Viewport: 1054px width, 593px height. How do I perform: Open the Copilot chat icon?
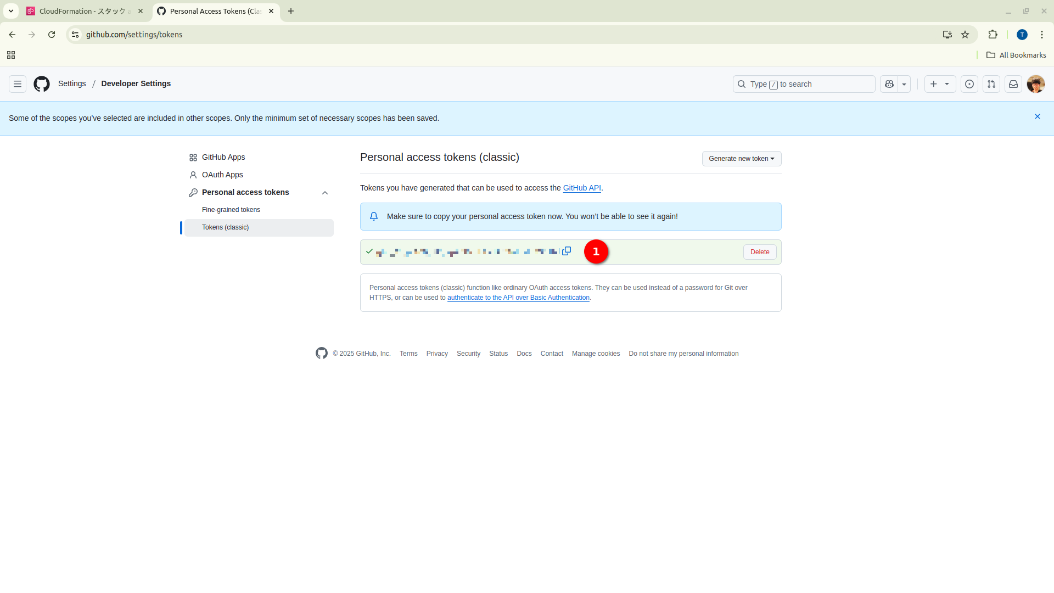[889, 84]
